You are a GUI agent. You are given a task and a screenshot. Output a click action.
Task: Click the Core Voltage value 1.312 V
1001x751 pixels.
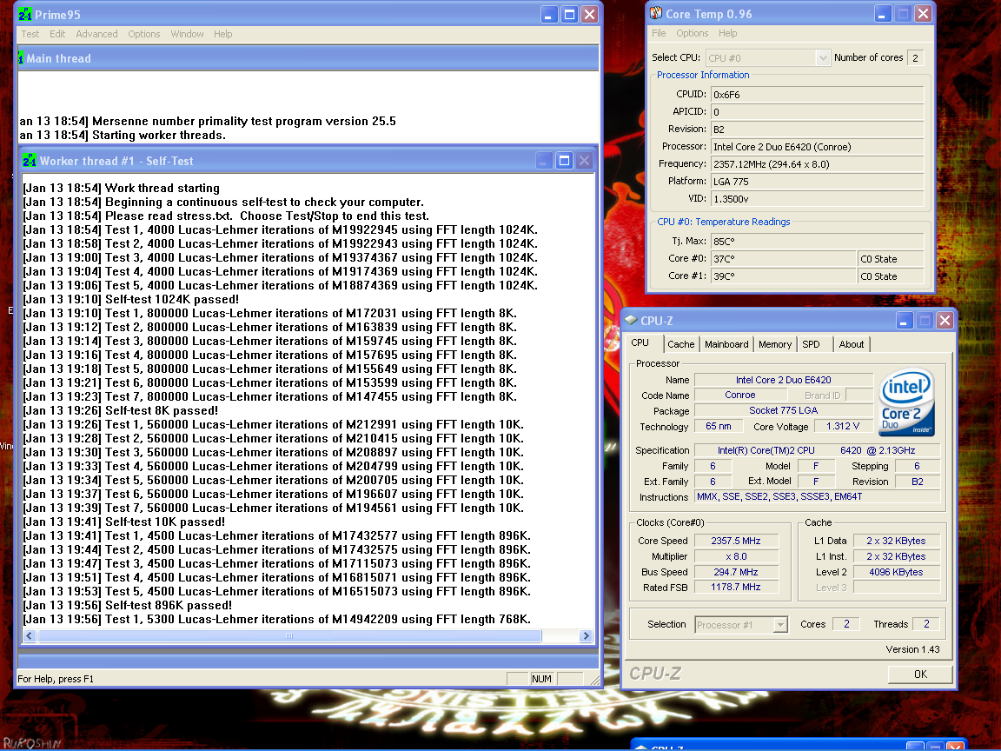coord(842,426)
